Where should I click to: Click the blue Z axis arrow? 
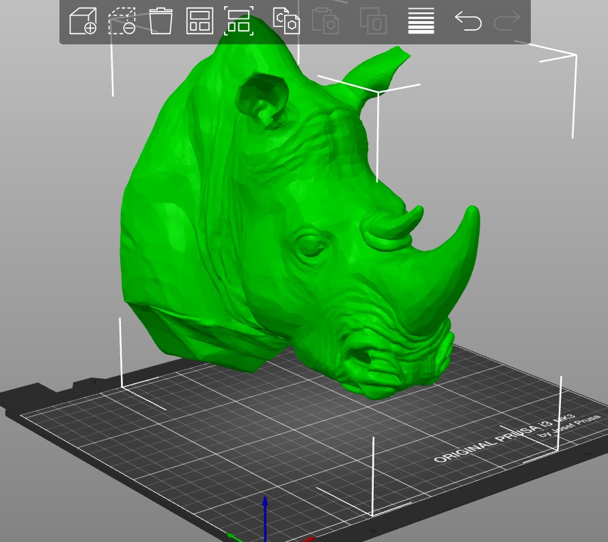(x=265, y=517)
